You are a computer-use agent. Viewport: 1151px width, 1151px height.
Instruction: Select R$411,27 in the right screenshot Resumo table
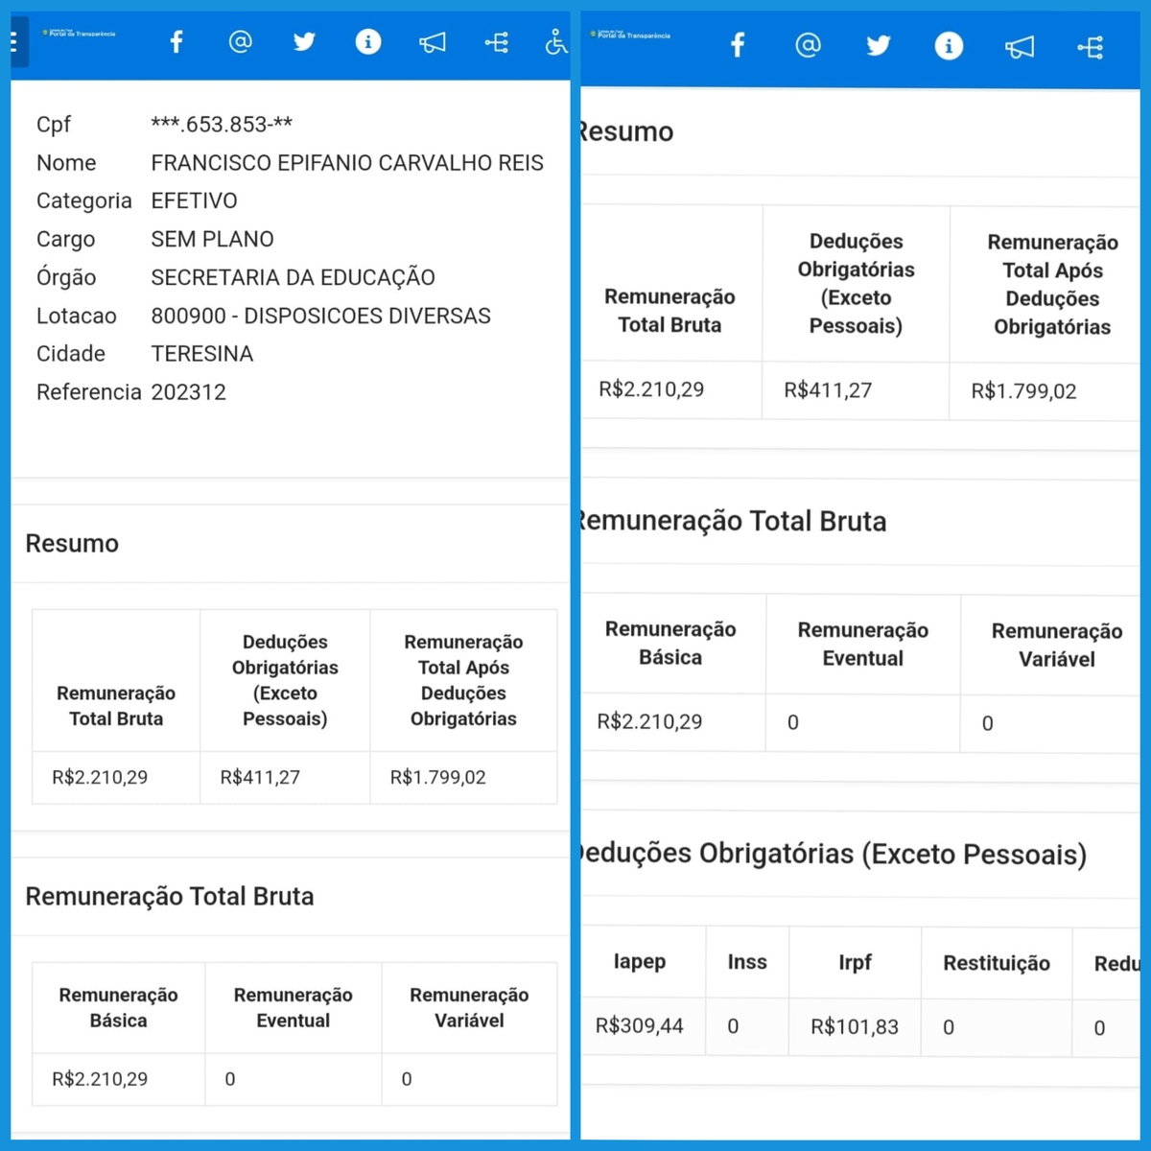coord(828,390)
